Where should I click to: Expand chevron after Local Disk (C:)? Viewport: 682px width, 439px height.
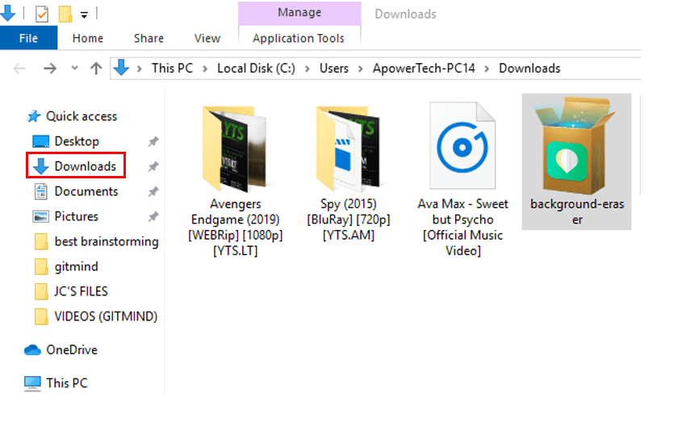pyautogui.click(x=307, y=69)
